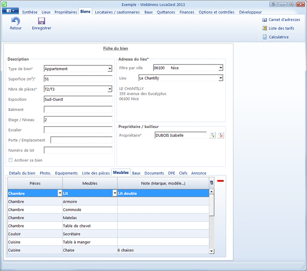Click the remove owner icon with red cross

pyautogui.click(x=221, y=135)
